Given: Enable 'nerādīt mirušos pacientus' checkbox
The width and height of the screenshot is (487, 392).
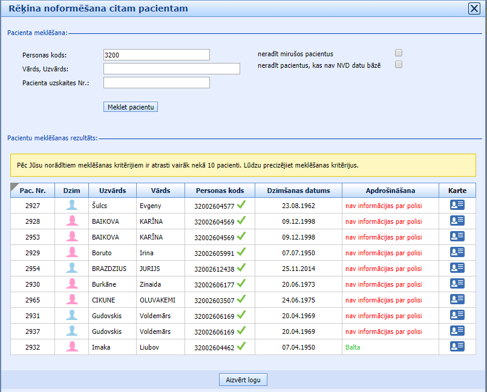Looking at the screenshot, I should [399, 53].
